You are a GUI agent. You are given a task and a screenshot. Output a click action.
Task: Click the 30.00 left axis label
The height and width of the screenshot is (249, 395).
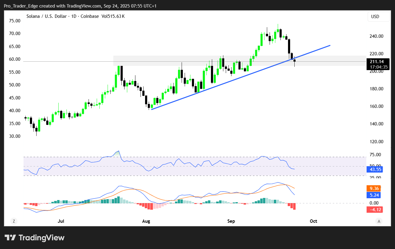click(15, 136)
